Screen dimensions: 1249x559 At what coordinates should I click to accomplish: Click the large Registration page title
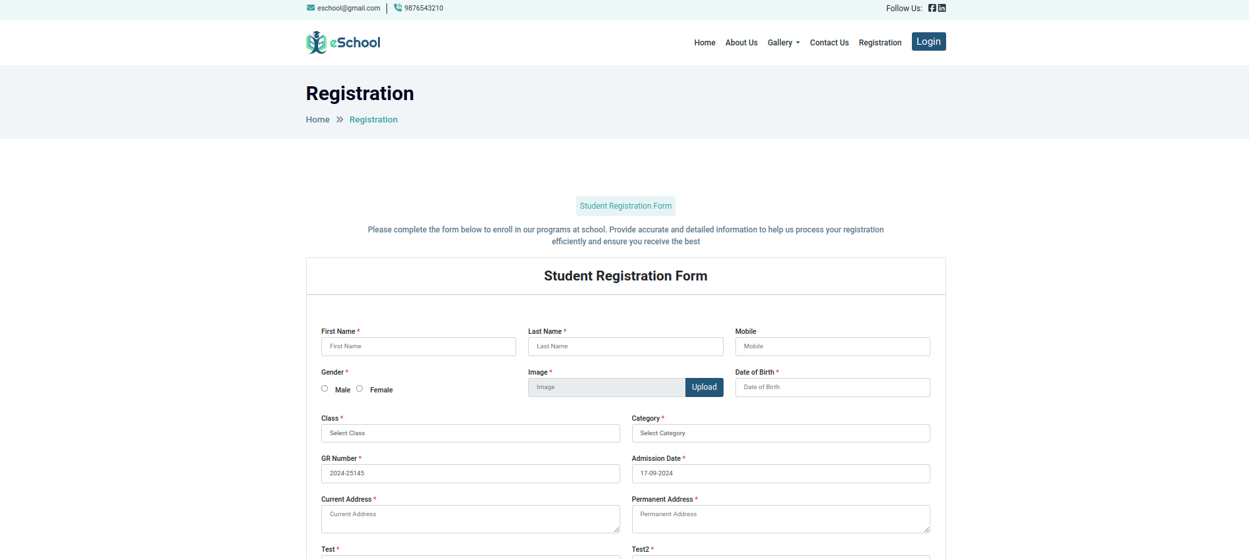[359, 93]
